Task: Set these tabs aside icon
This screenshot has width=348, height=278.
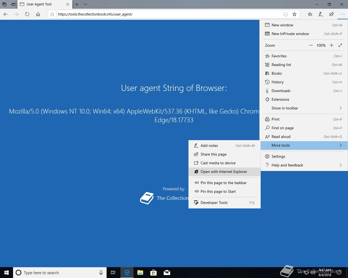Action: tap(13, 4)
